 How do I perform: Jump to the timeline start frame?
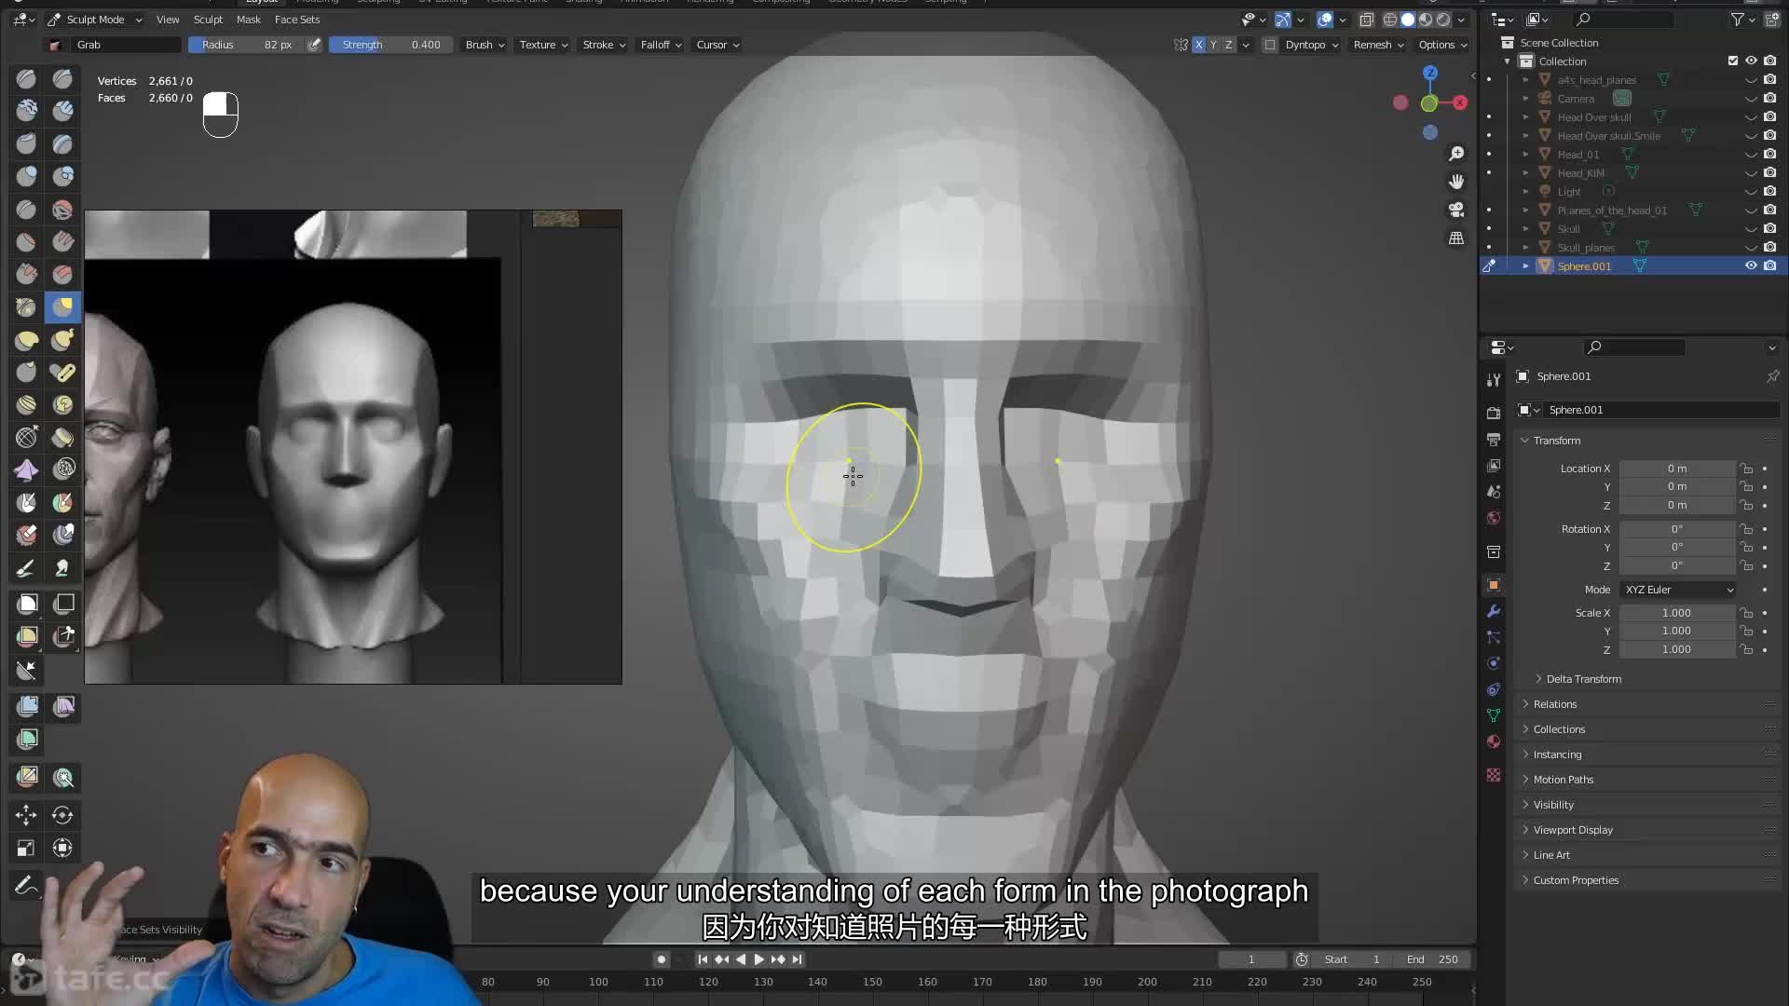point(703,959)
